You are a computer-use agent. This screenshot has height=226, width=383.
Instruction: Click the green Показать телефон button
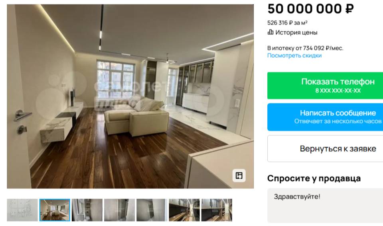click(x=325, y=86)
